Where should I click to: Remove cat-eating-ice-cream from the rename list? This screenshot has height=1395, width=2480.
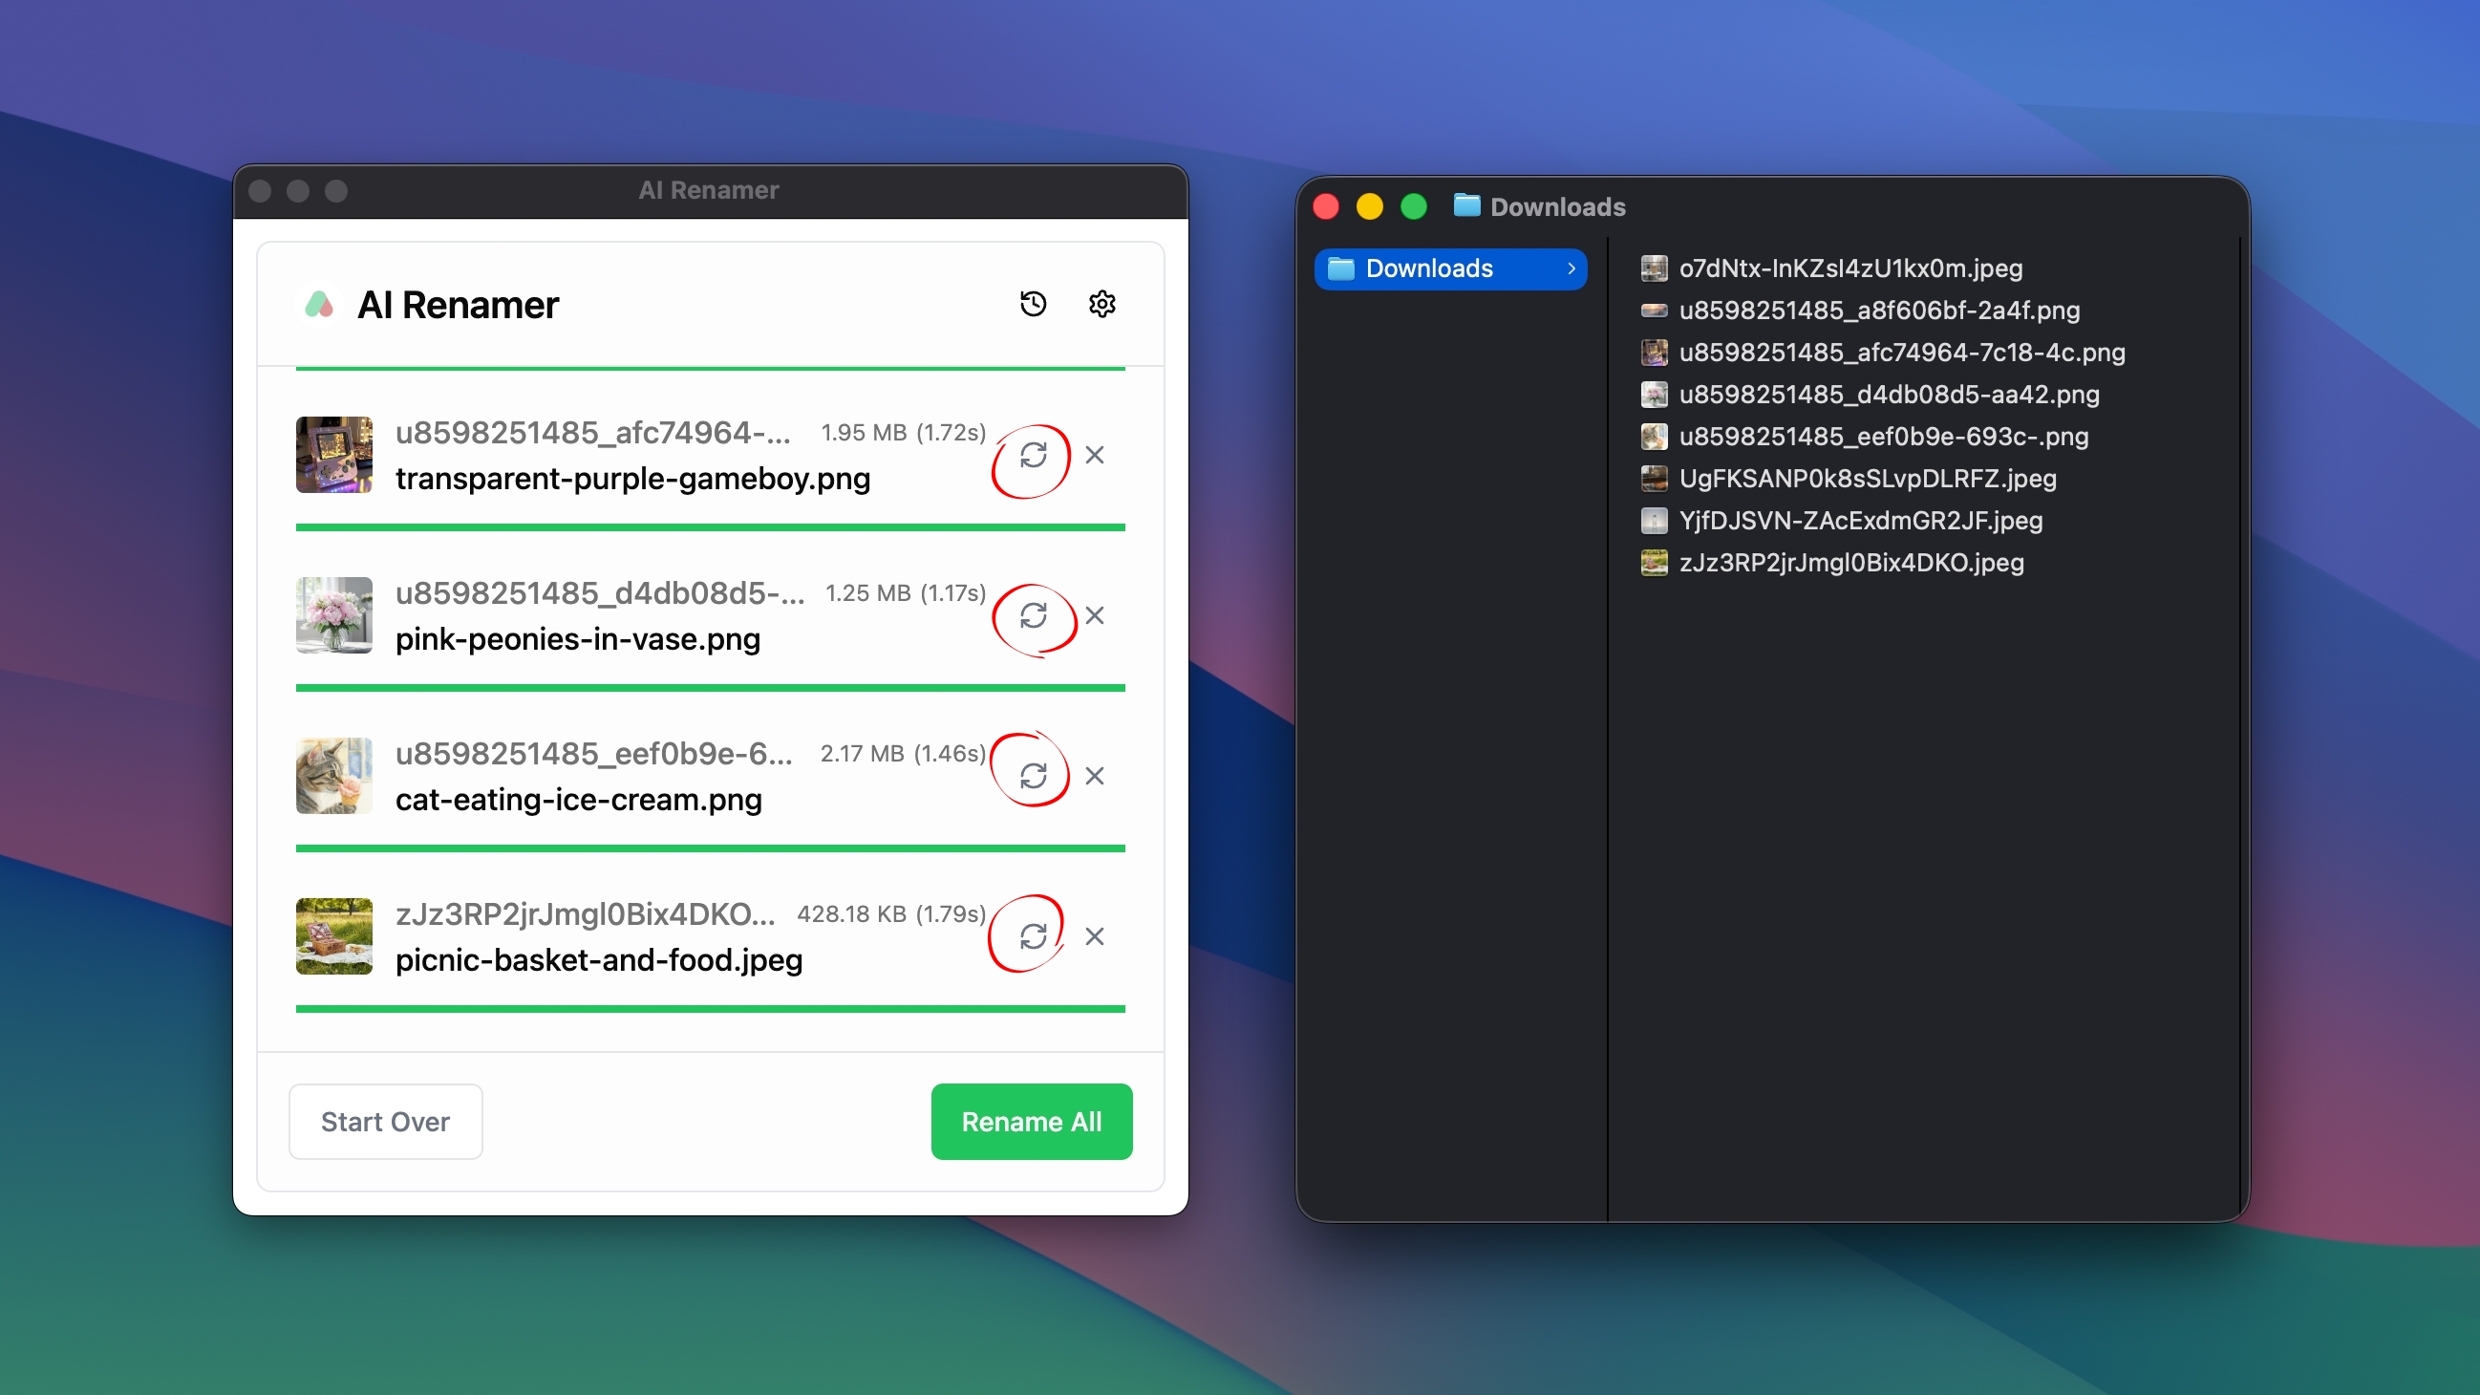click(1095, 776)
